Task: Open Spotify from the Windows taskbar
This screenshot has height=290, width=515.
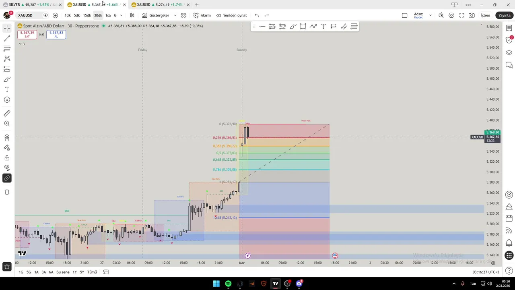Action: point(228,284)
